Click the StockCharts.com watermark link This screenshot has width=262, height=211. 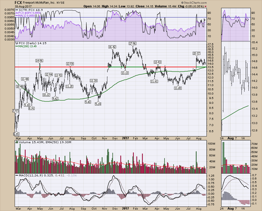(x=194, y=3)
